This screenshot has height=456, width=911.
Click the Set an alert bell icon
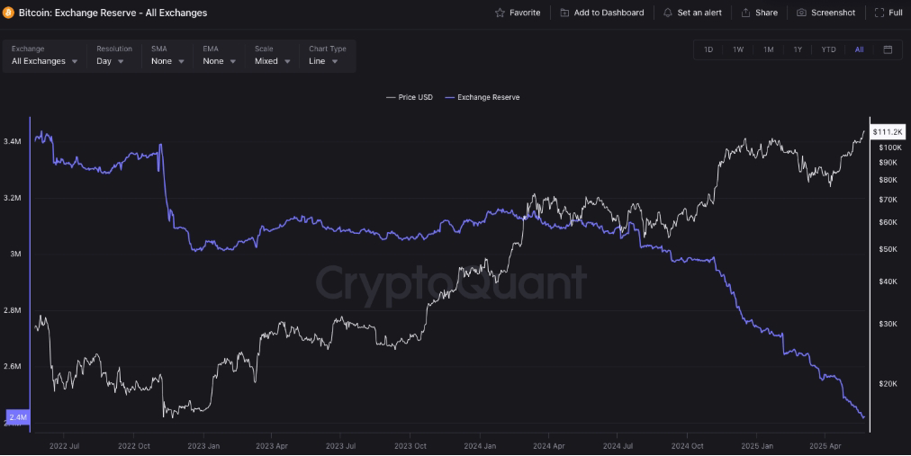(668, 13)
